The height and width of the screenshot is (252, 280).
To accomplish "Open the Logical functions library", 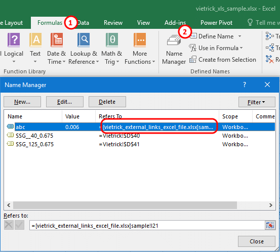I will coord(14,48).
